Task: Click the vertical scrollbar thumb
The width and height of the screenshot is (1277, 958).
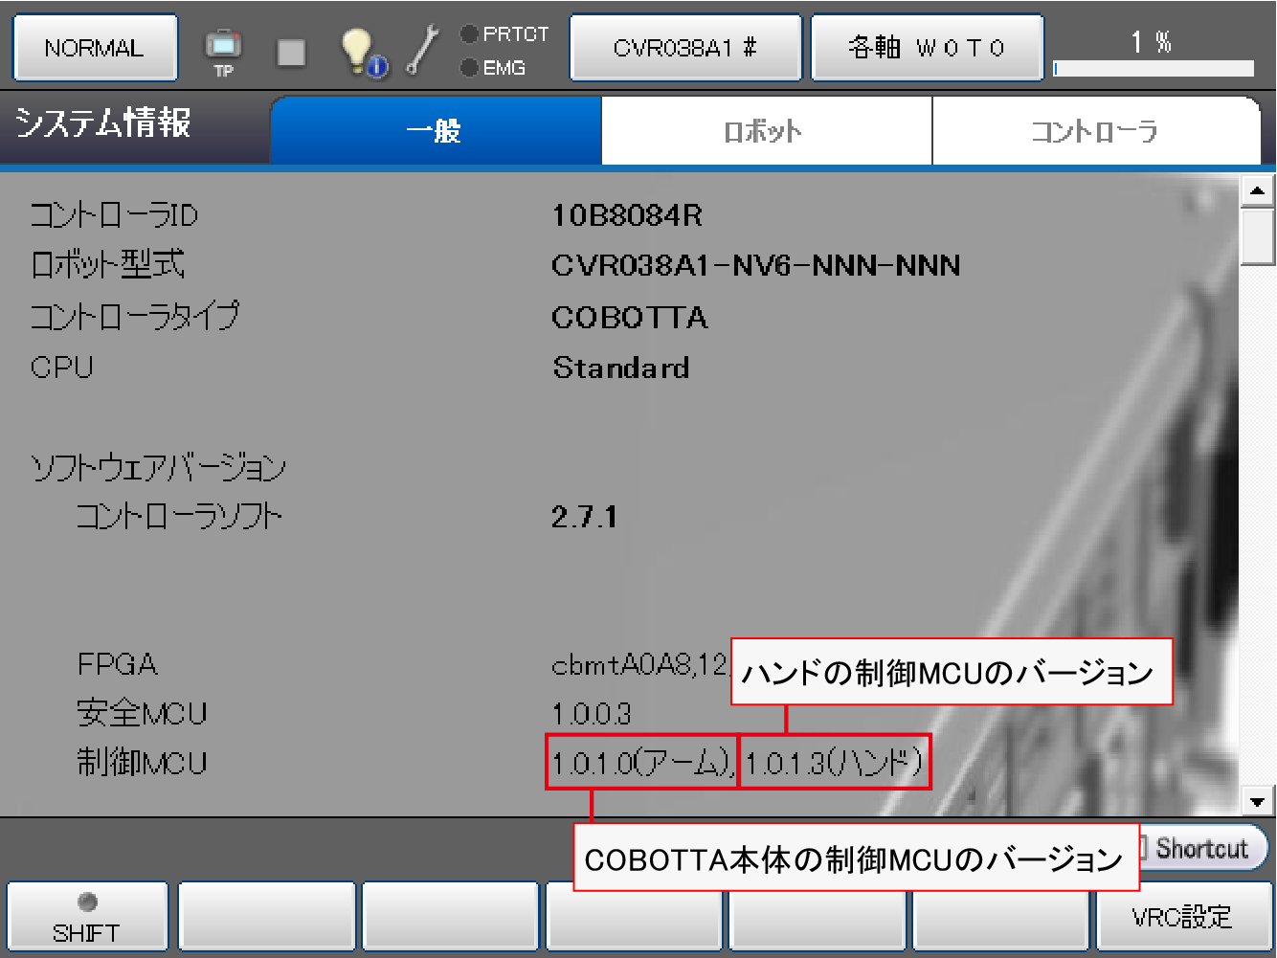Action: (1257, 236)
